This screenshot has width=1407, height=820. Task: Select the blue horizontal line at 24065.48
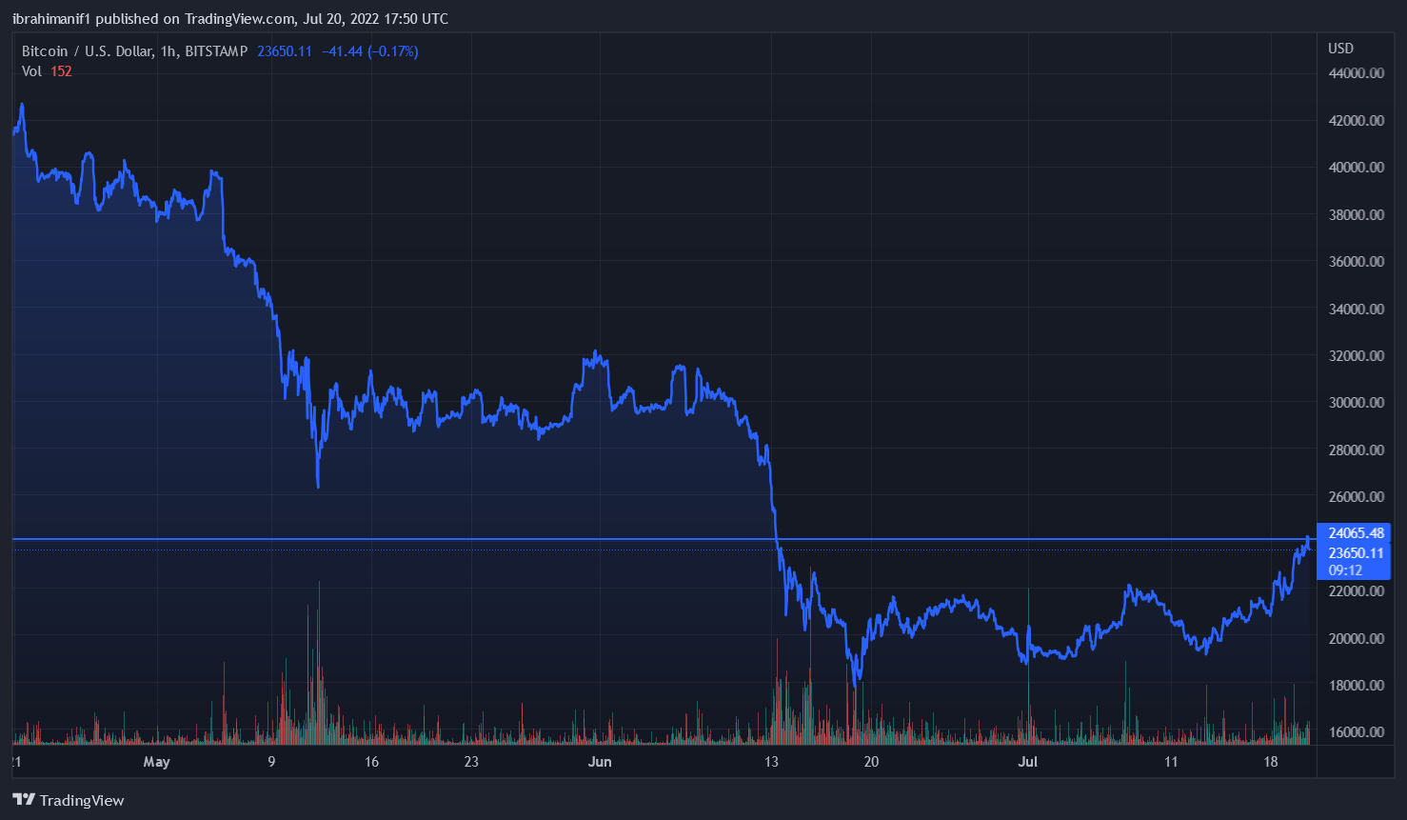click(x=664, y=539)
